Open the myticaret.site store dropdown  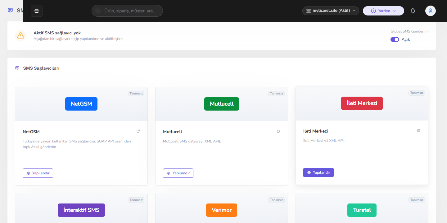pos(331,11)
